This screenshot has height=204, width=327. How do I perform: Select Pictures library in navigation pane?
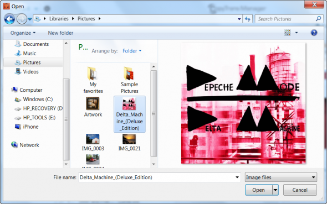pyautogui.click(x=33, y=62)
